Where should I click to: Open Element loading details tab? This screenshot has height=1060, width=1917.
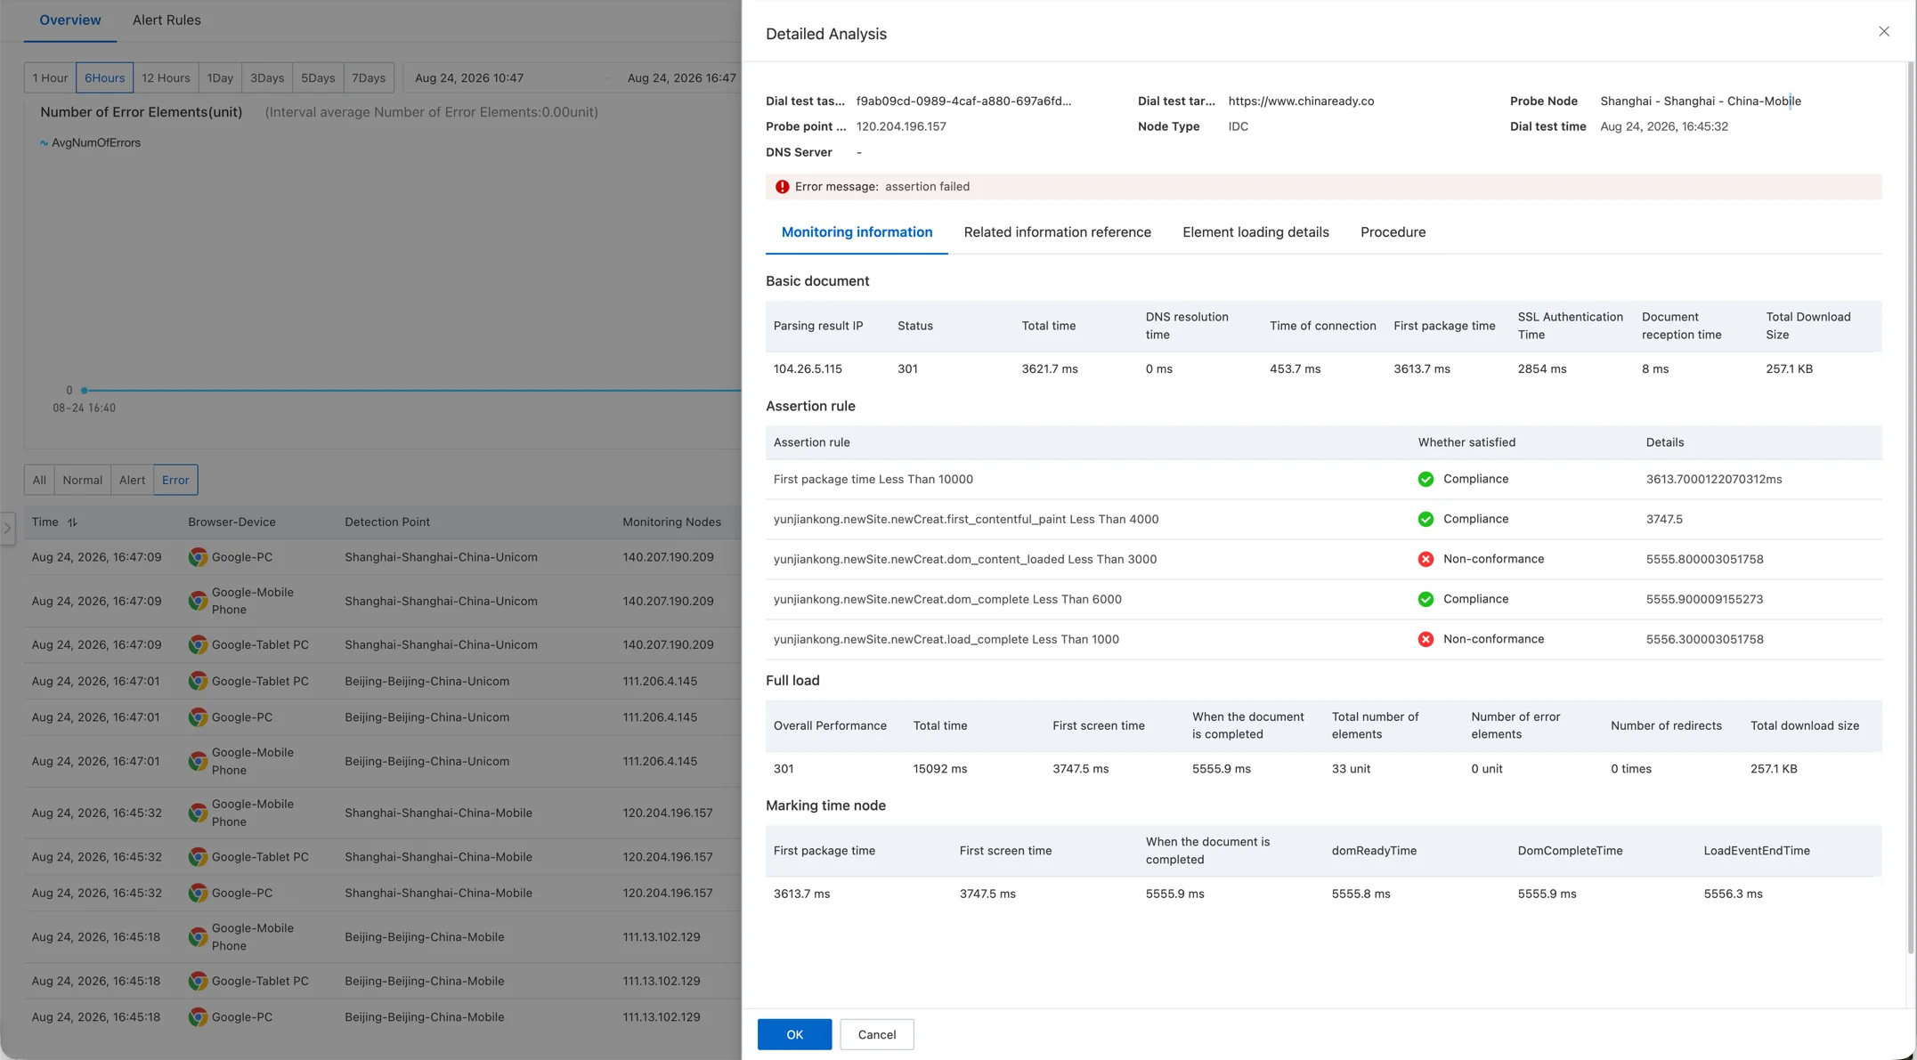pos(1255,232)
